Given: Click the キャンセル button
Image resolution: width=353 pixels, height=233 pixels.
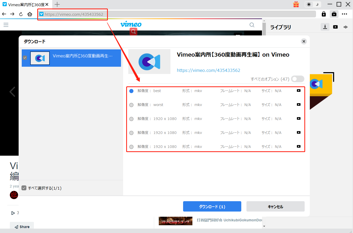Looking at the screenshot, I should pos(275,206).
